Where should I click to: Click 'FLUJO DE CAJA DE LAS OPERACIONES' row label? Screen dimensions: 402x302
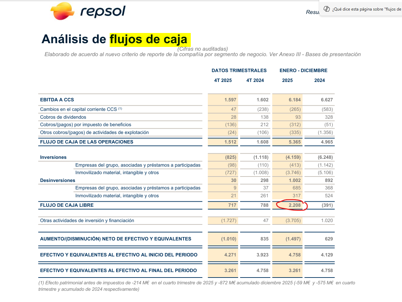[87, 142]
